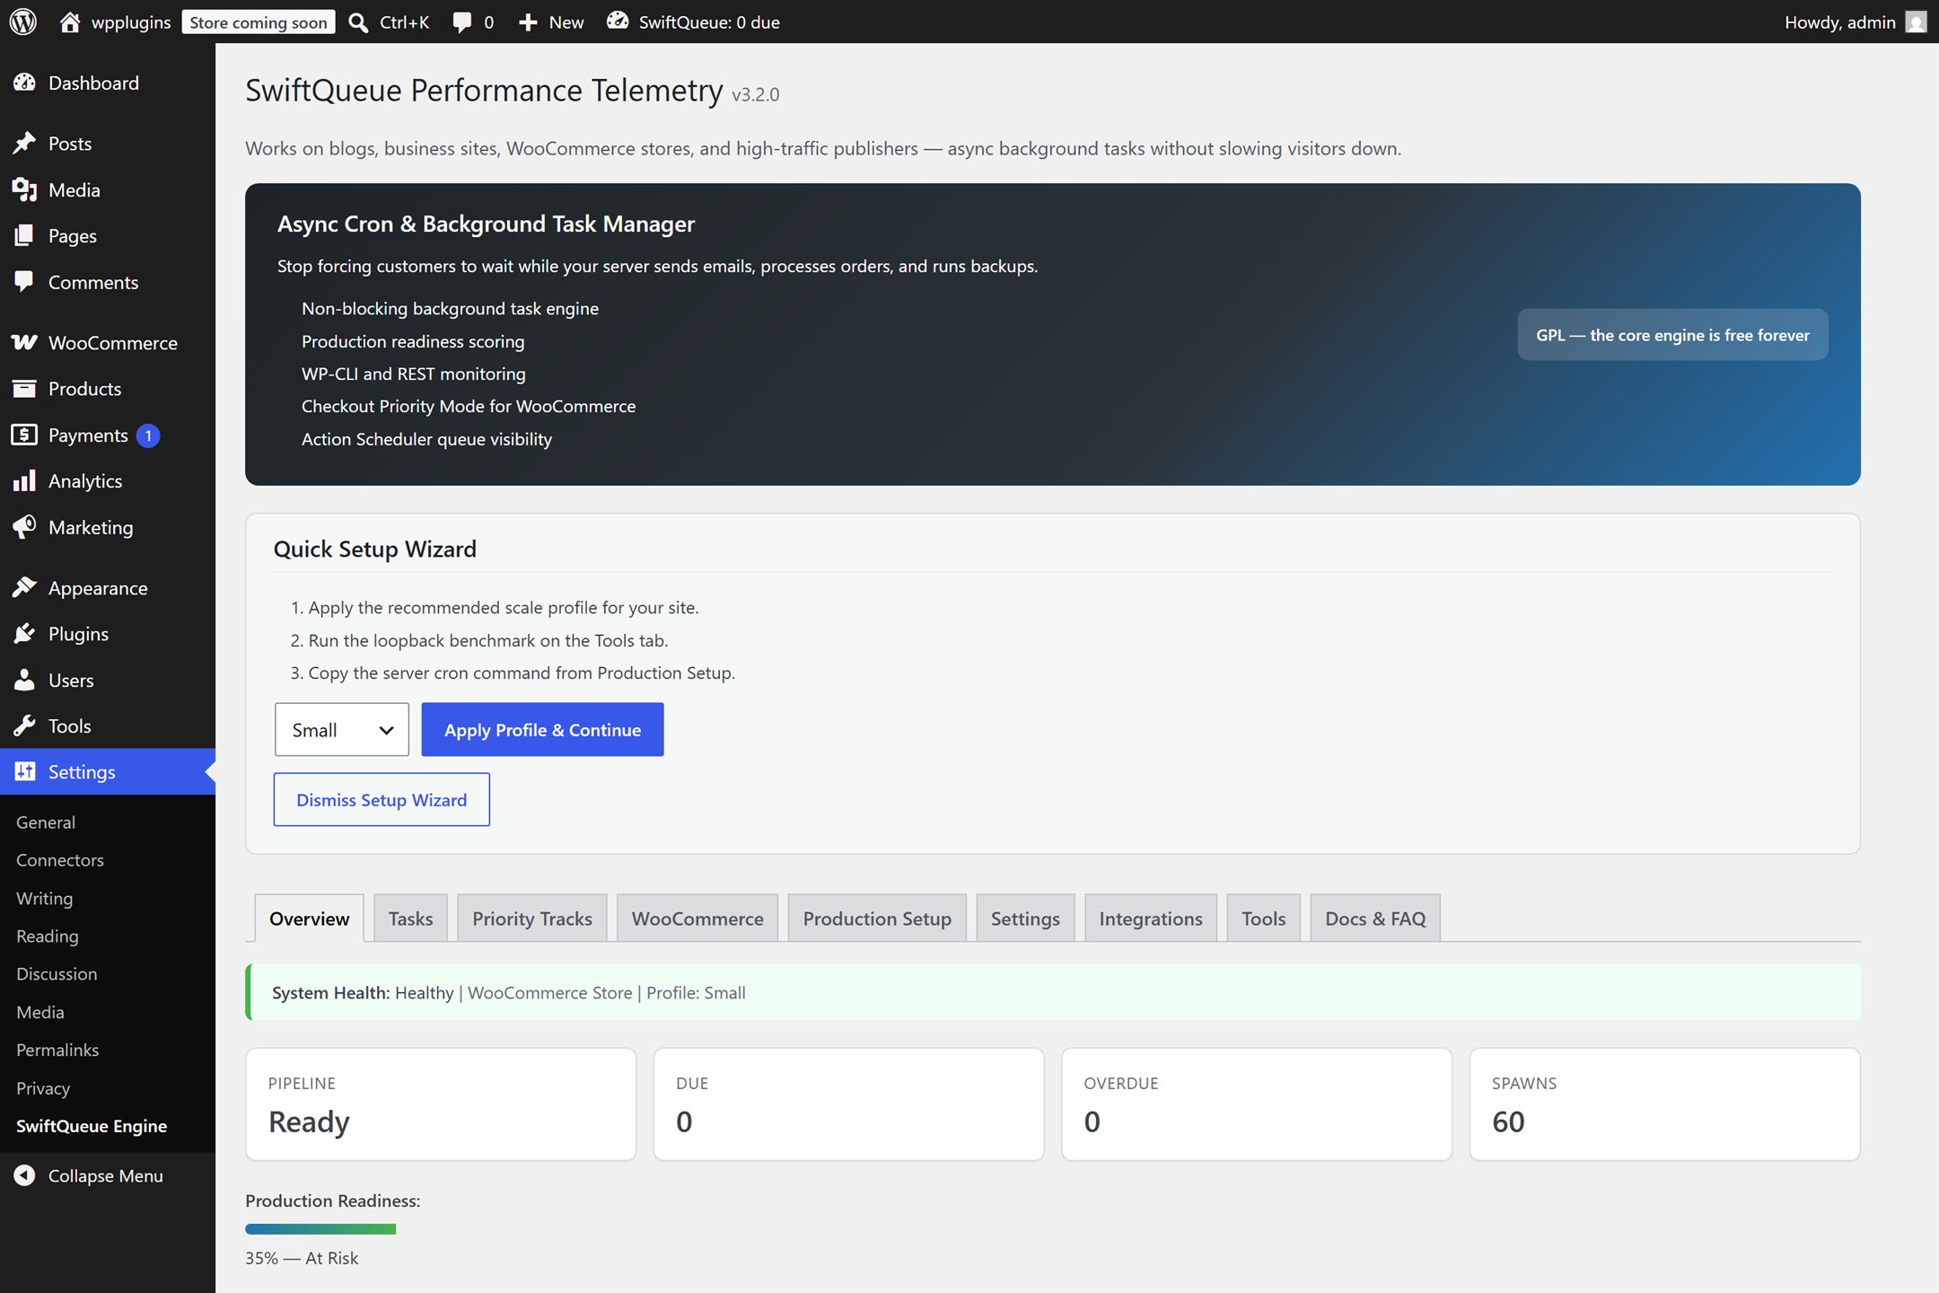
Task: Open the Docs & FAQ tab
Action: 1375,918
